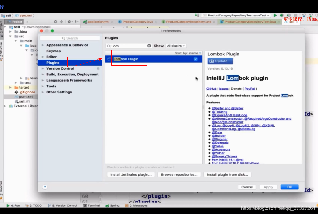Image resolution: width=318 pixels, height=214 pixels.
Task: Open the @Data feature link
Action: coord(217,132)
